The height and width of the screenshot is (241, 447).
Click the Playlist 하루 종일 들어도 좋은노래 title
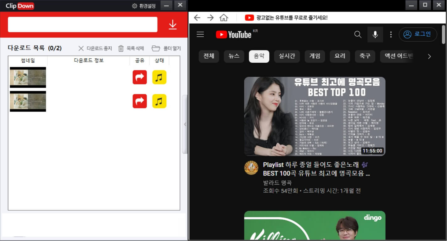tap(316, 169)
